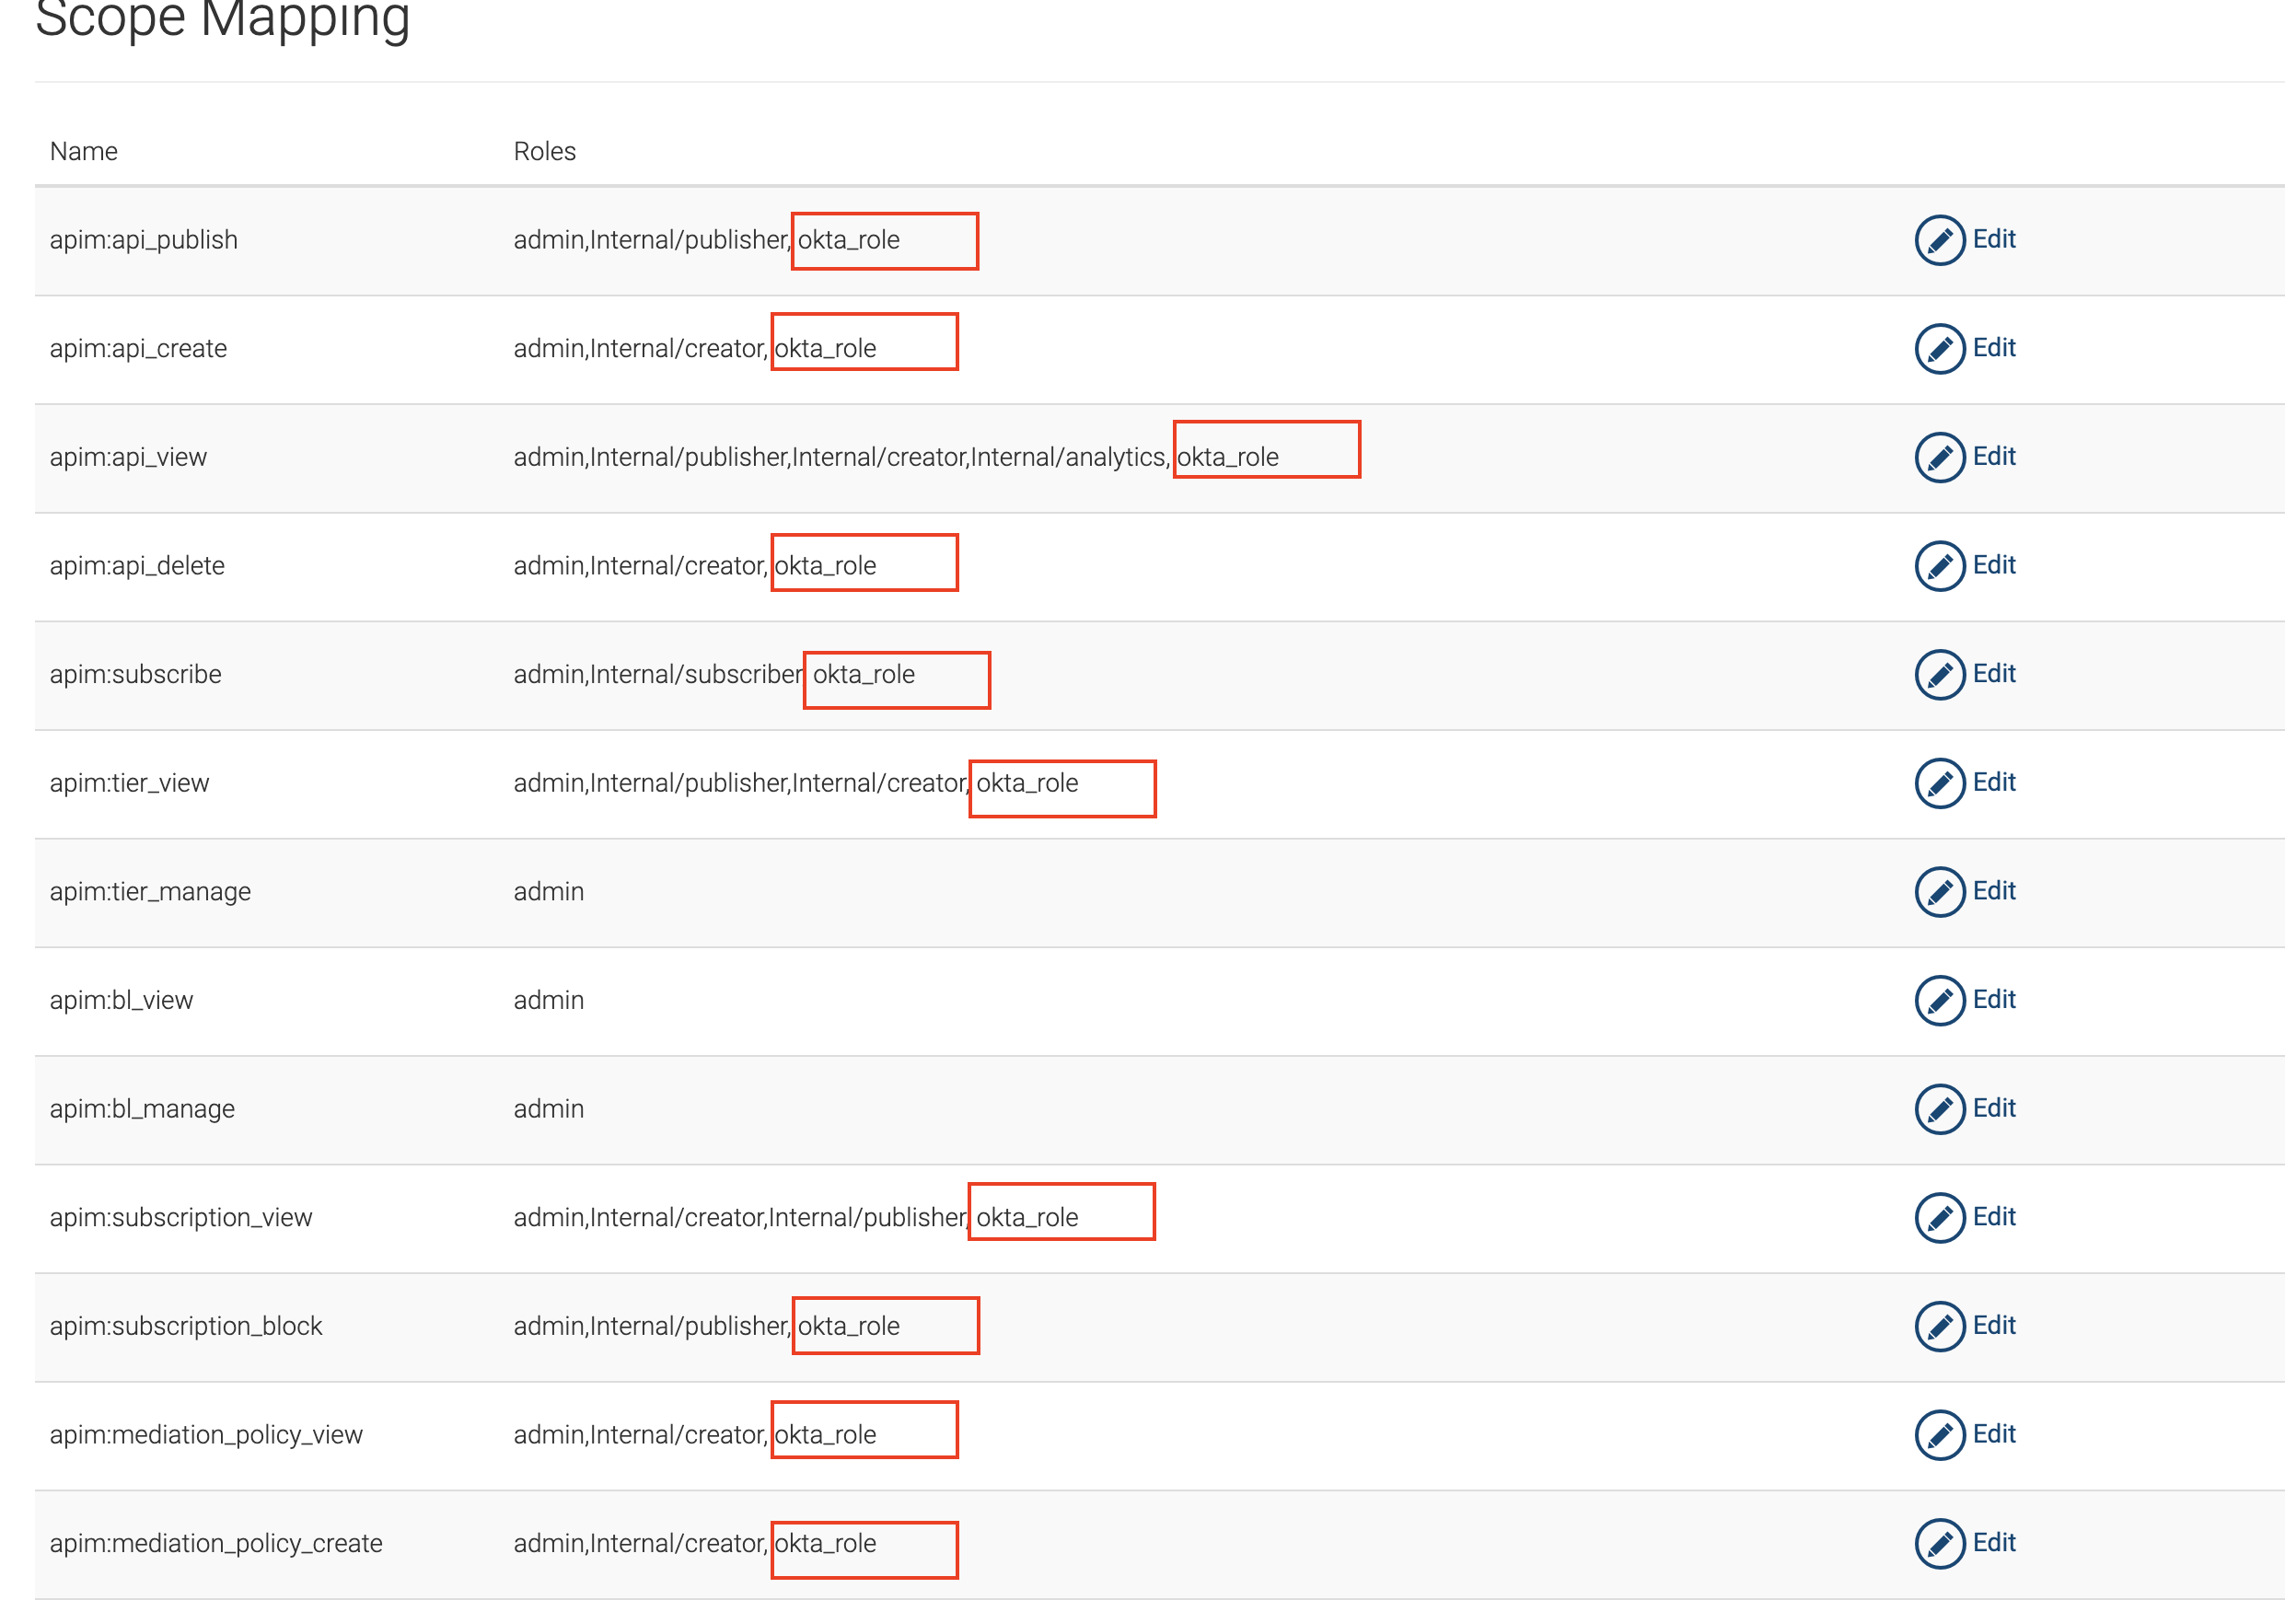This screenshot has width=2285, height=1600.
Task: Click the pencil edit icon for apim:api_create
Action: 1940,348
